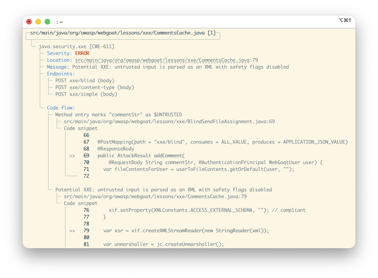The image size is (378, 278).
Task: Open BlindSendFileAssignment.java:69 path
Action: coord(169,121)
